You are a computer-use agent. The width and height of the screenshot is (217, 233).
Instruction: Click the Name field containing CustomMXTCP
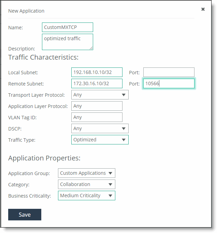coord(68,27)
